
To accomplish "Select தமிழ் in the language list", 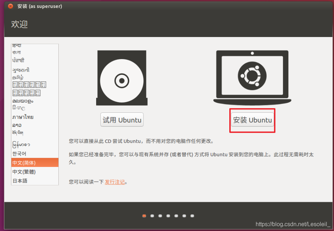I will (x=35, y=77).
